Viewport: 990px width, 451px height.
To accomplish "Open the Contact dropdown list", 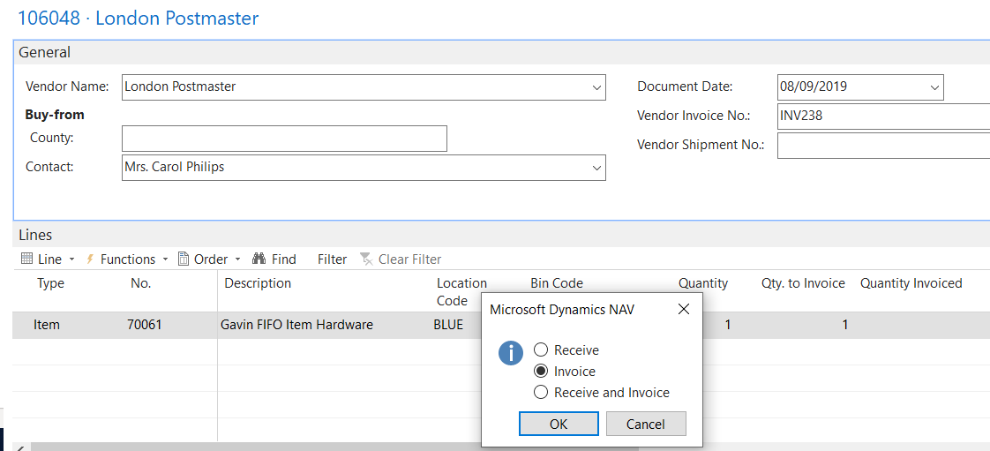I will (x=596, y=168).
